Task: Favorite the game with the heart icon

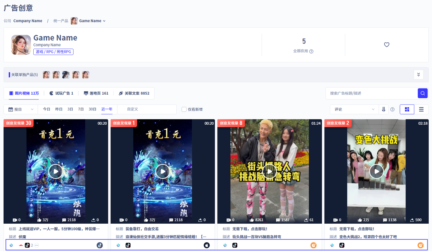Action: 386,44
